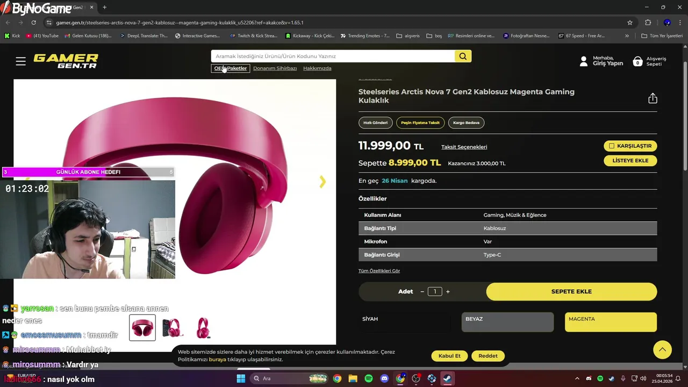The image size is (688, 387).
Task: Open Tüm Özellikleri Gör link
Action: coord(379,271)
